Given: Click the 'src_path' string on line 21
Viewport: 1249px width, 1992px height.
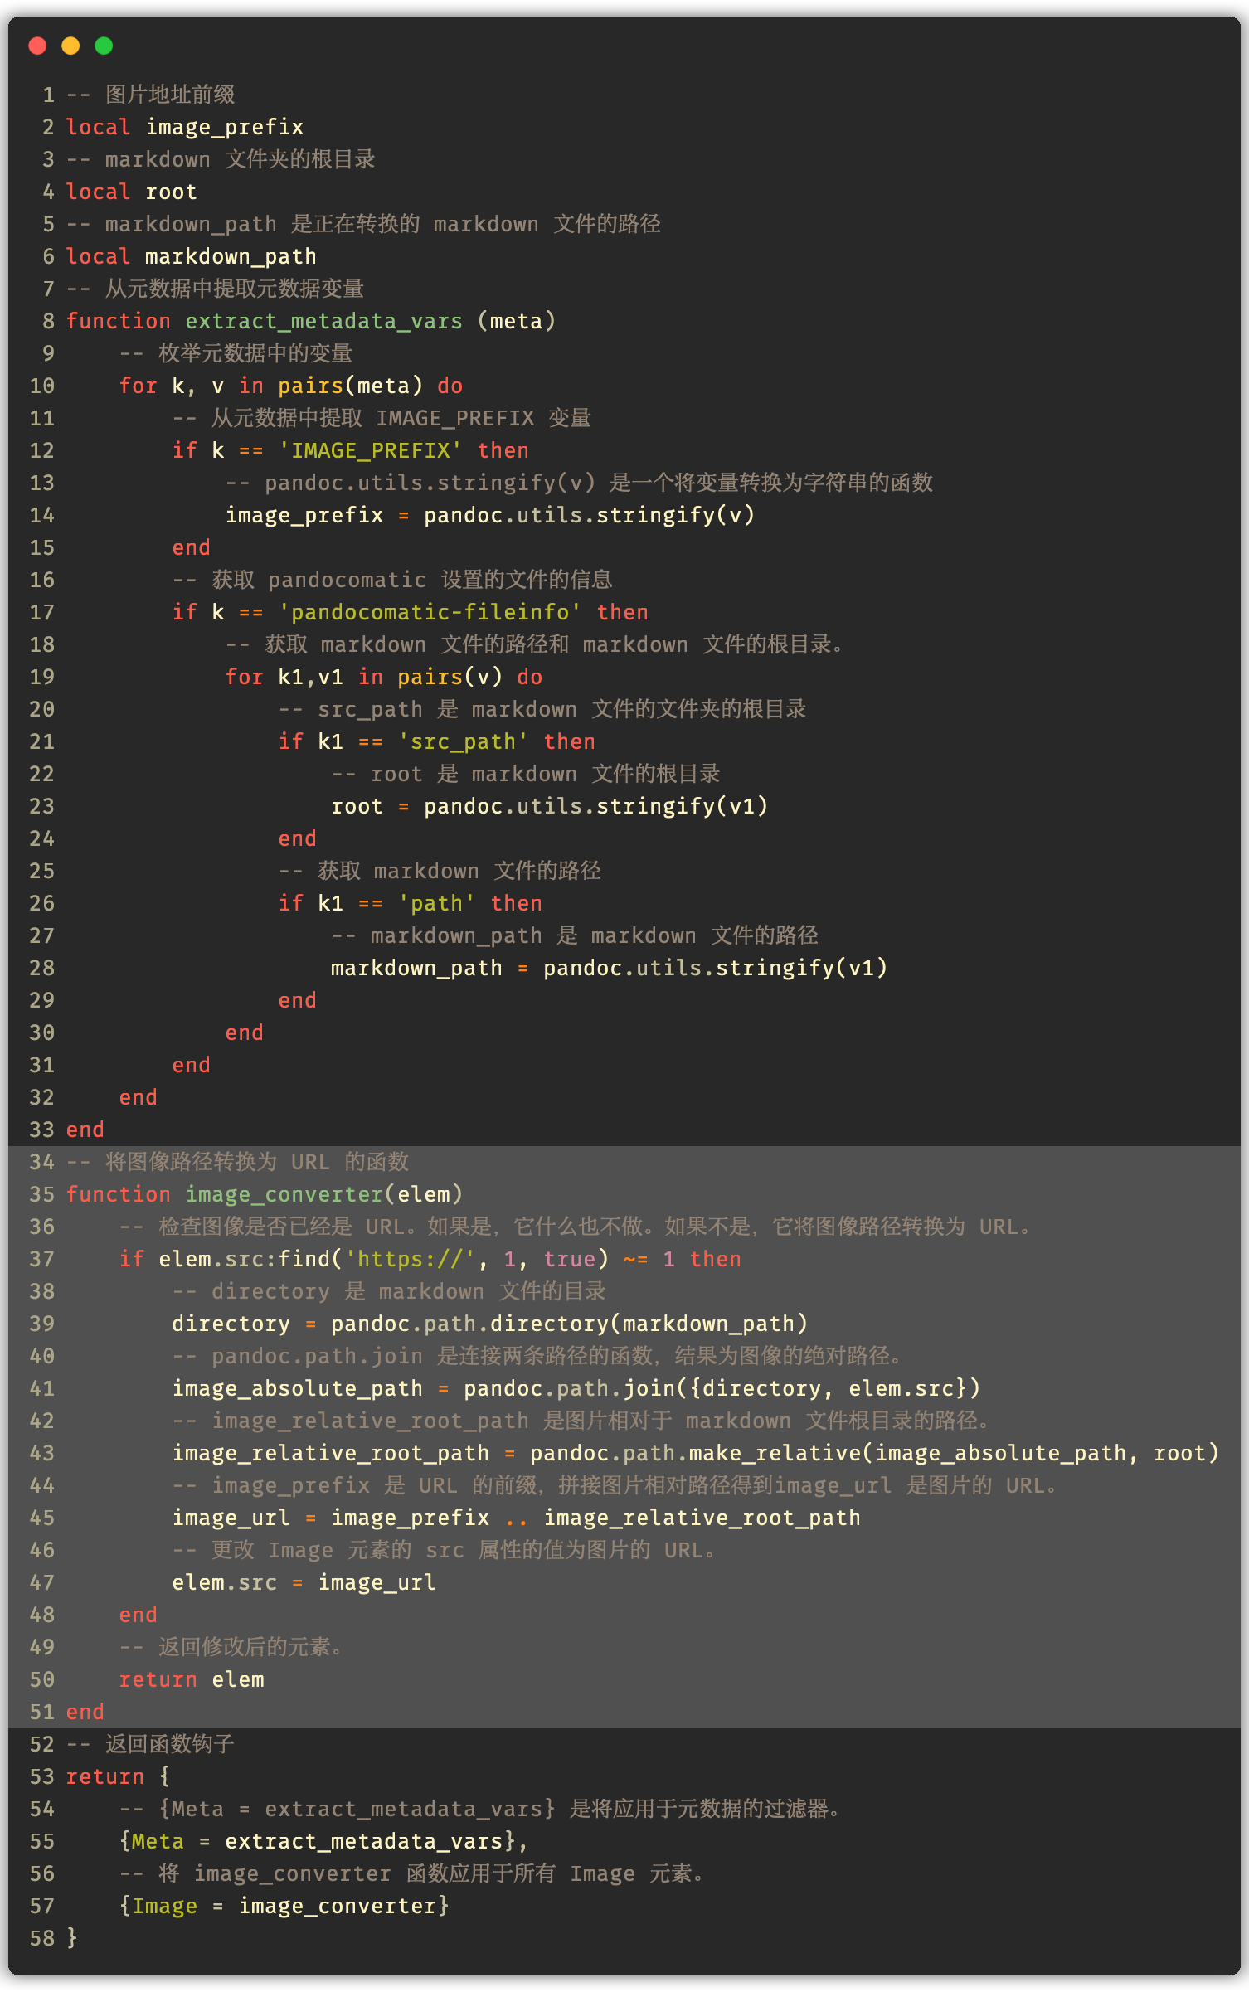Looking at the screenshot, I should point(464,741).
